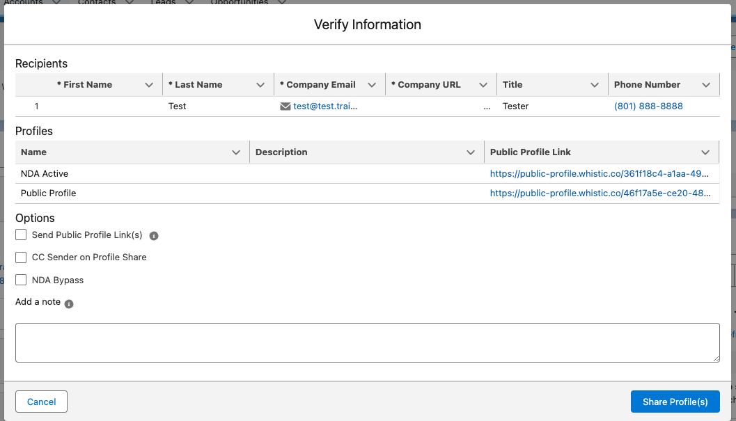Click the Title column header
The width and height of the screenshot is (736, 421).
click(512, 85)
